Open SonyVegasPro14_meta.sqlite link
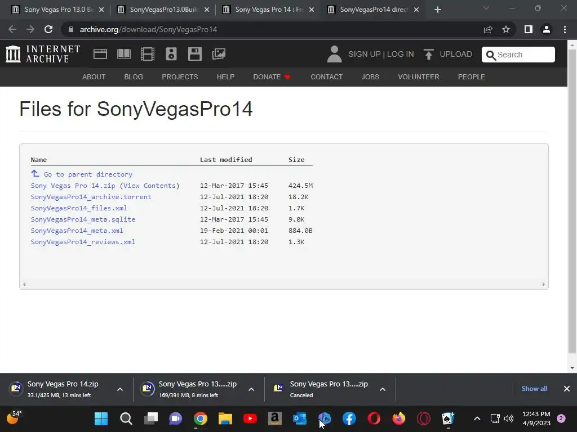The width and height of the screenshot is (577, 432). pos(83,219)
